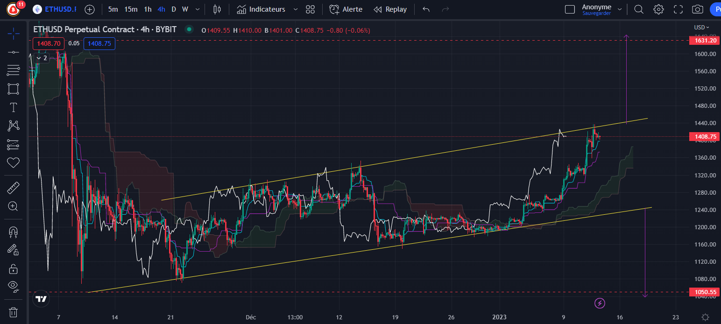Click the candlestick chart type icon
This screenshot has height=324, width=721.
(217, 9)
